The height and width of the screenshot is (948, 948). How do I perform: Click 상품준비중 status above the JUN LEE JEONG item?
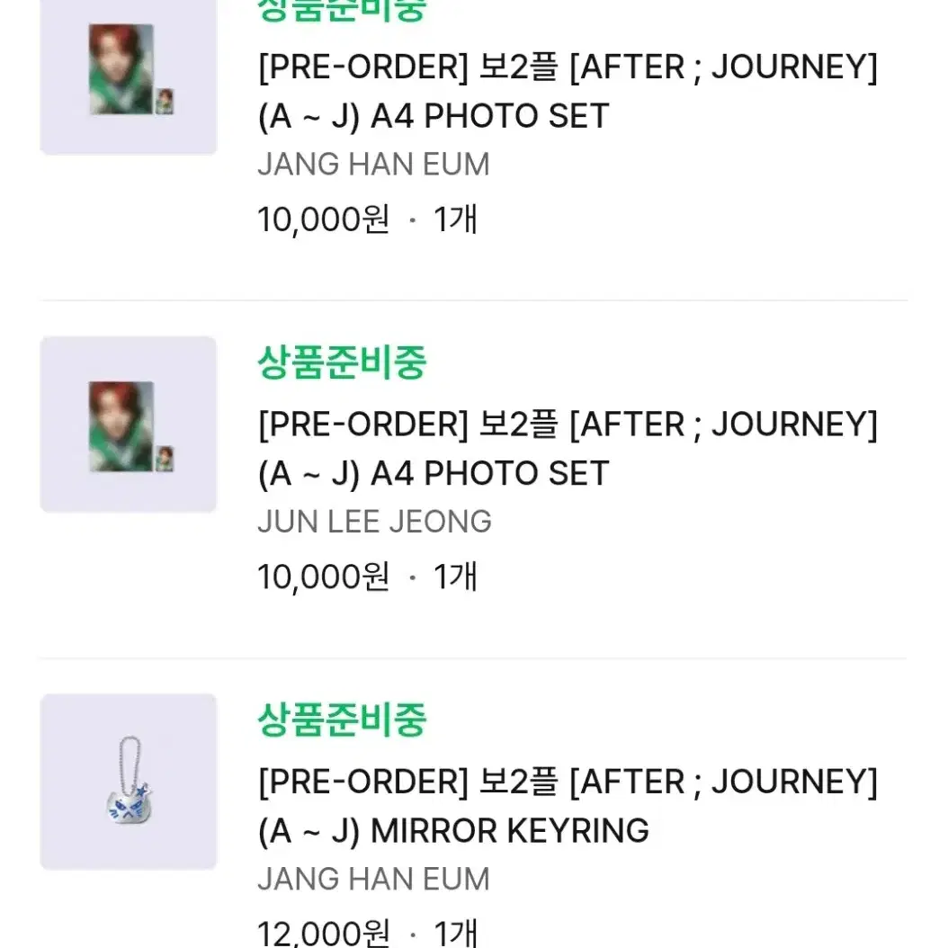[342, 362]
